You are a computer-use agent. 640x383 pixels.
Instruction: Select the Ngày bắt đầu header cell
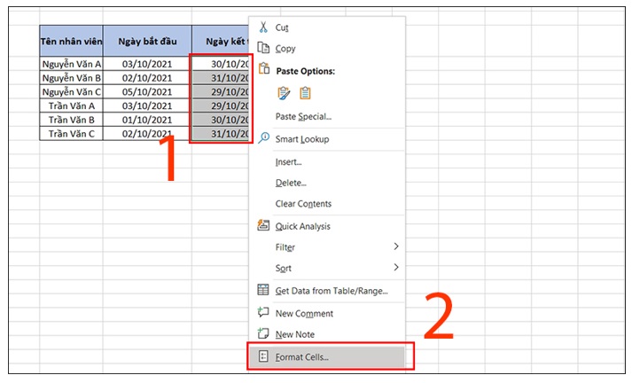(x=146, y=41)
